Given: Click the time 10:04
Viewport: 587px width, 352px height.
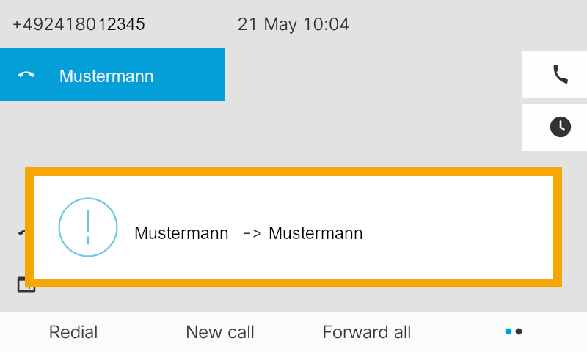Looking at the screenshot, I should coord(325,24).
